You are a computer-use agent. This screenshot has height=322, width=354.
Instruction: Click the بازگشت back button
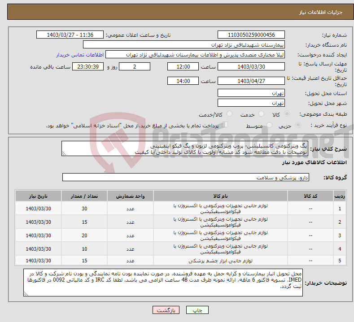click(166, 310)
